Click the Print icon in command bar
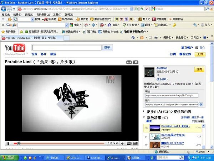The image size is (214, 161). click(156, 37)
